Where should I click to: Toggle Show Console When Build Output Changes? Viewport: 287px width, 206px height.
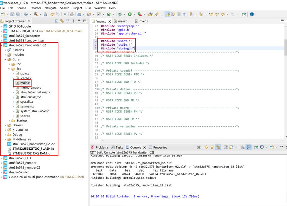(x=248, y=147)
